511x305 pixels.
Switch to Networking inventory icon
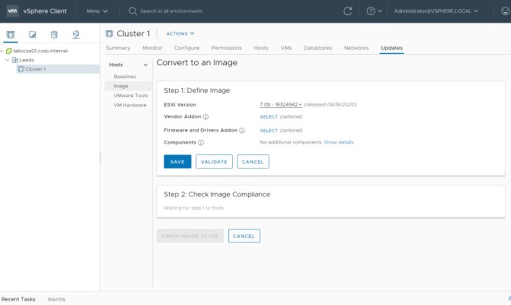[x=76, y=35]
